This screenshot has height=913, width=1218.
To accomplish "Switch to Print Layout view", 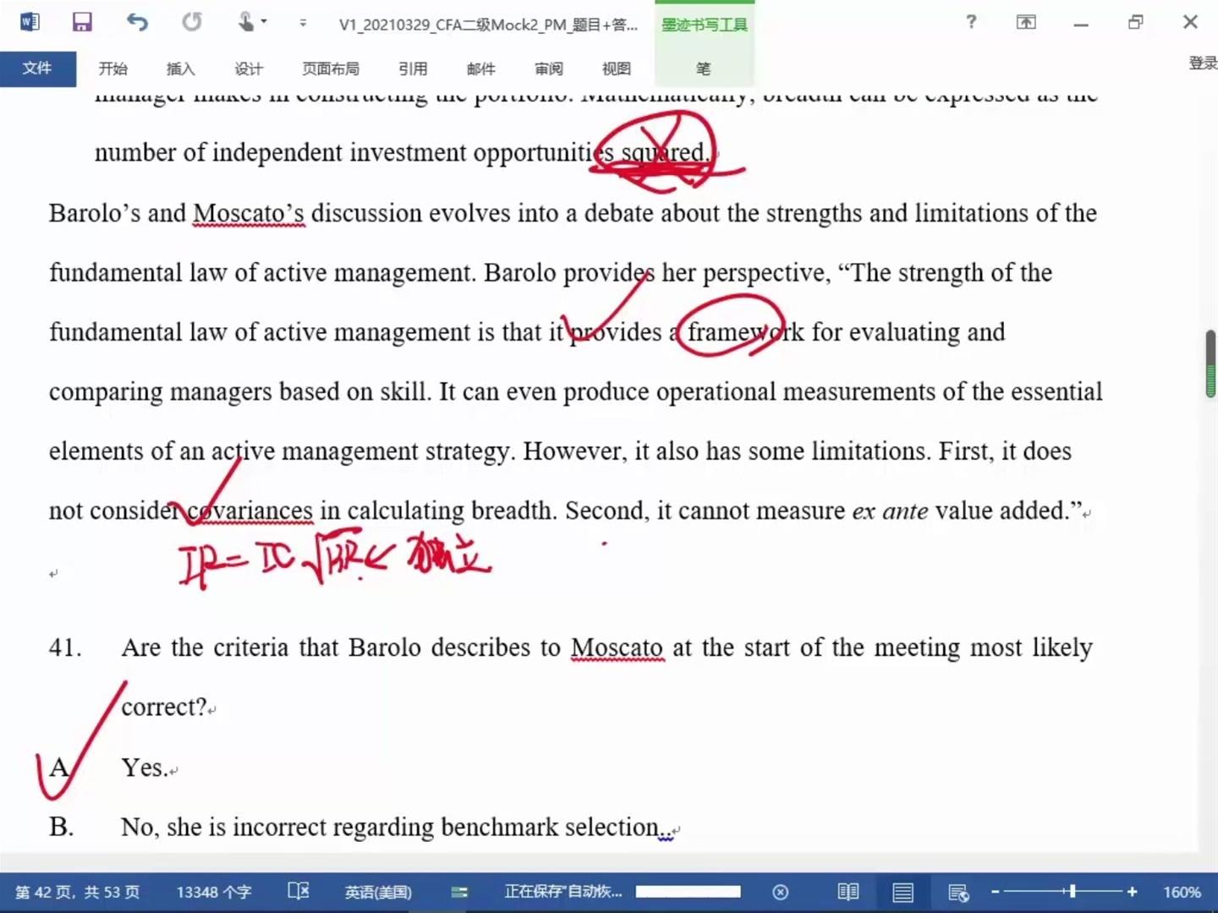I will pyautogui.click(x=903, y=892).
